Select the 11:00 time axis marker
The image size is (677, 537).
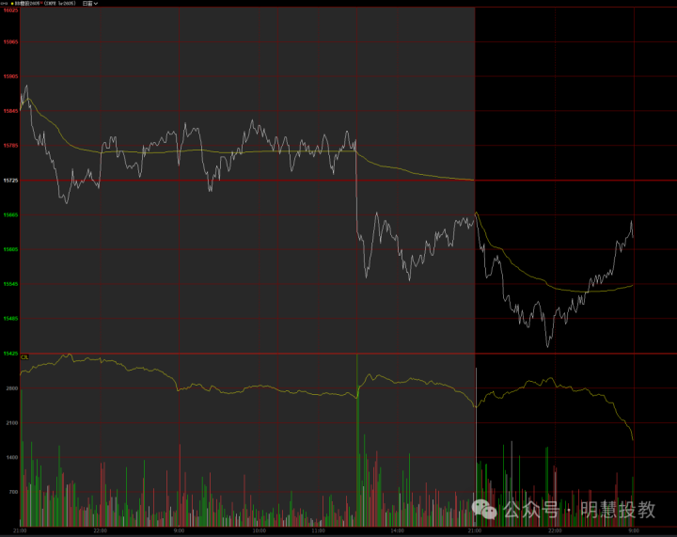coord(318,530)
